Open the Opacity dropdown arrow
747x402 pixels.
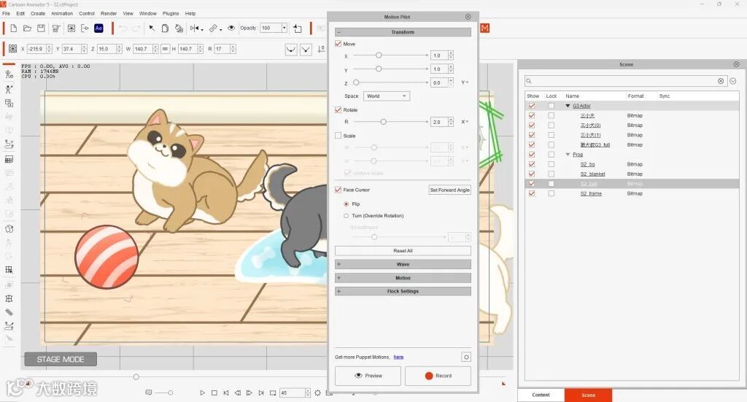pos(285,28)
